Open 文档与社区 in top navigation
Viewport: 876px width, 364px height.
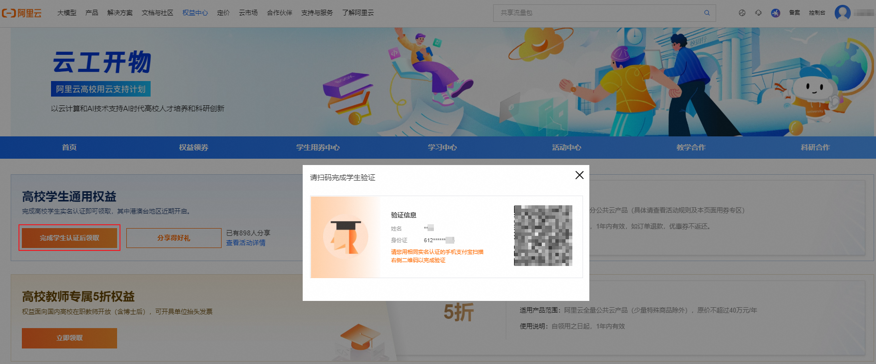pyautogui.click(x=157, y=13)
